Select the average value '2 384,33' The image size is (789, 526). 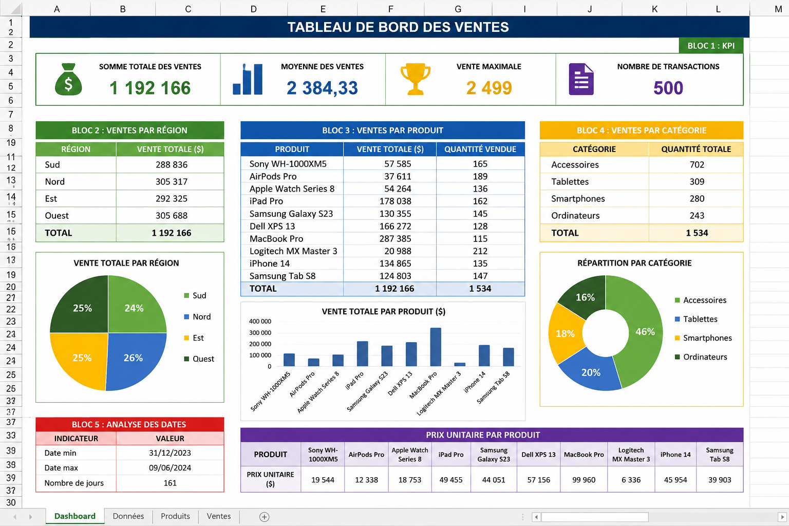(322, 88)
